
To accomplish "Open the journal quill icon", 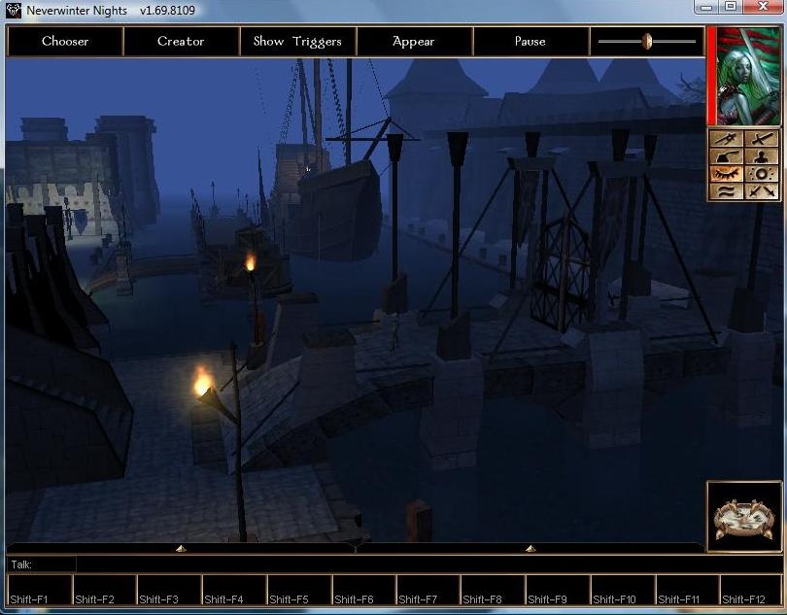I will tap(728, 156).
